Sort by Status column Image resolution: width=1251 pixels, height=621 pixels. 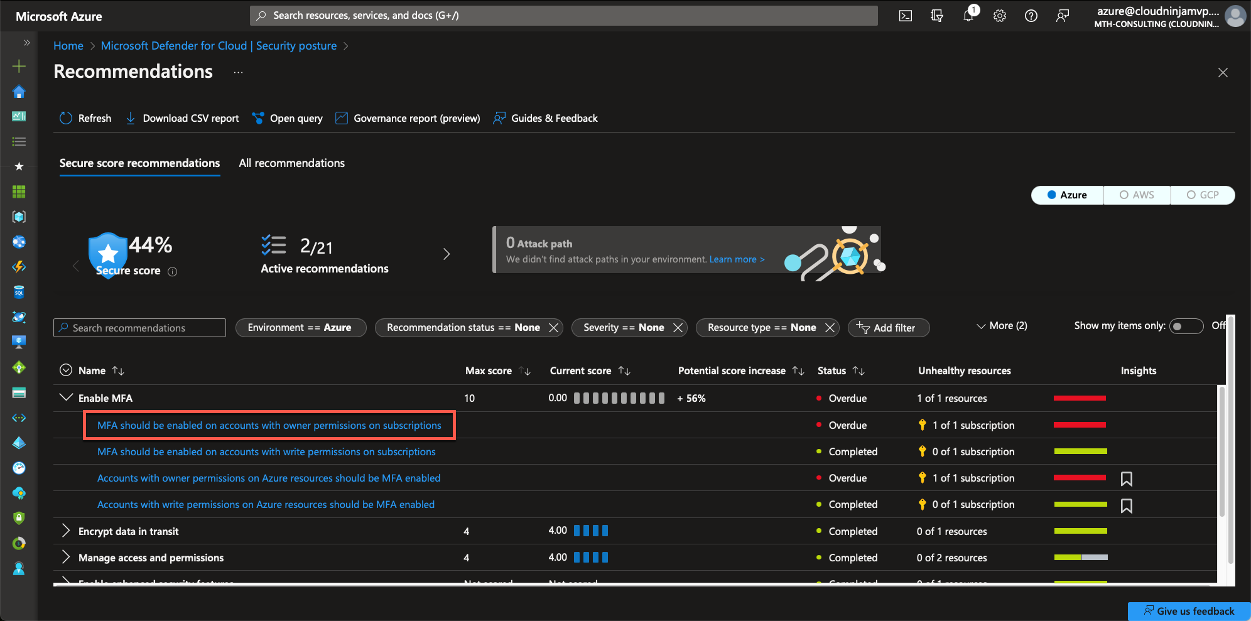click(x=858, y=370)
